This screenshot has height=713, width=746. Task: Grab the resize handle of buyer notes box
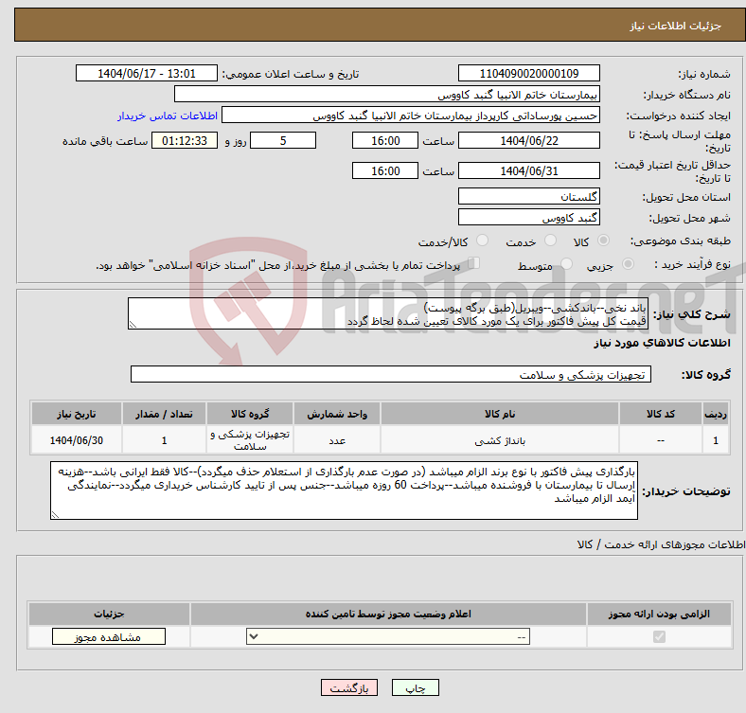tap(57, 514)
